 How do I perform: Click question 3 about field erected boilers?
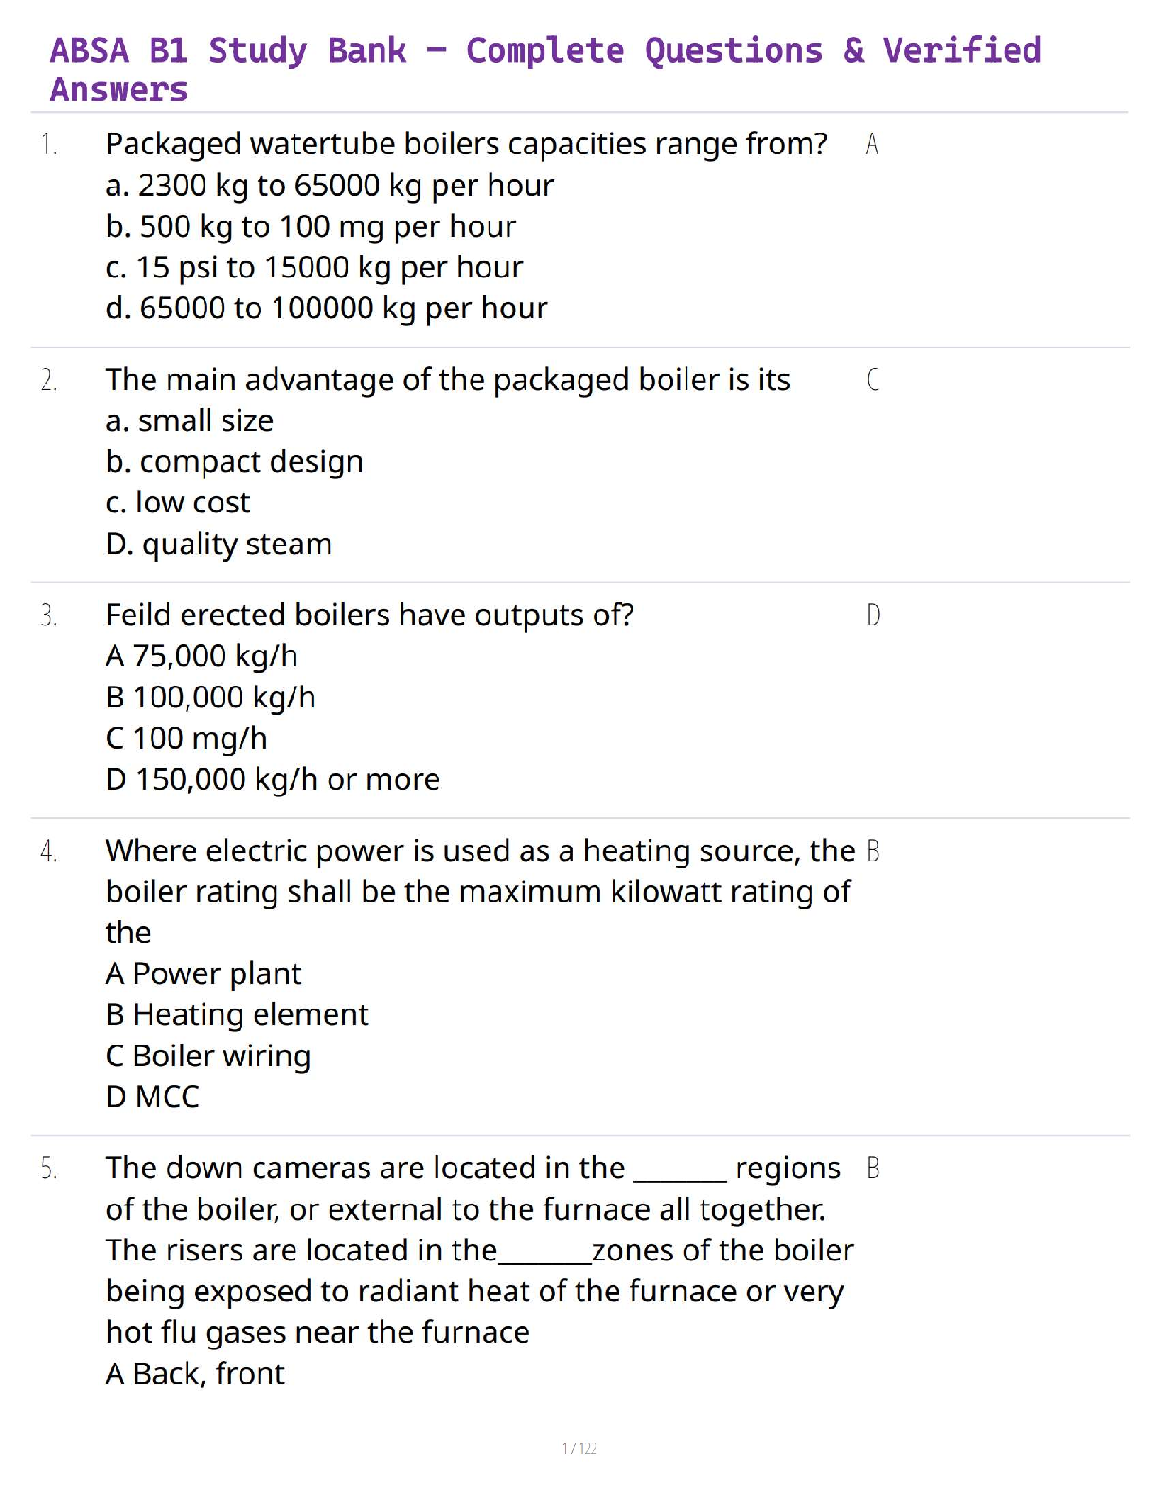pyautogui.click(x=369, y=616)
